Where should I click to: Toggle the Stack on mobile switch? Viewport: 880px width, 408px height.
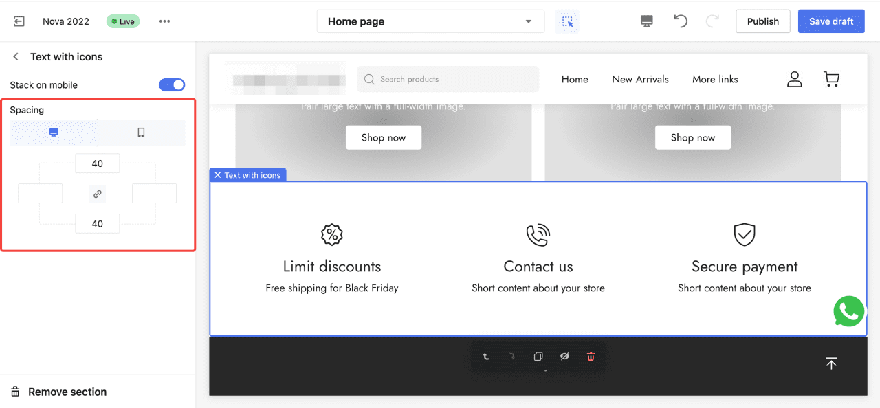click(x=172, y=84)
